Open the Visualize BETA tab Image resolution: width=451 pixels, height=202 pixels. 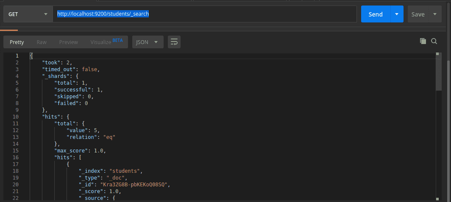[x=106, y=42]
